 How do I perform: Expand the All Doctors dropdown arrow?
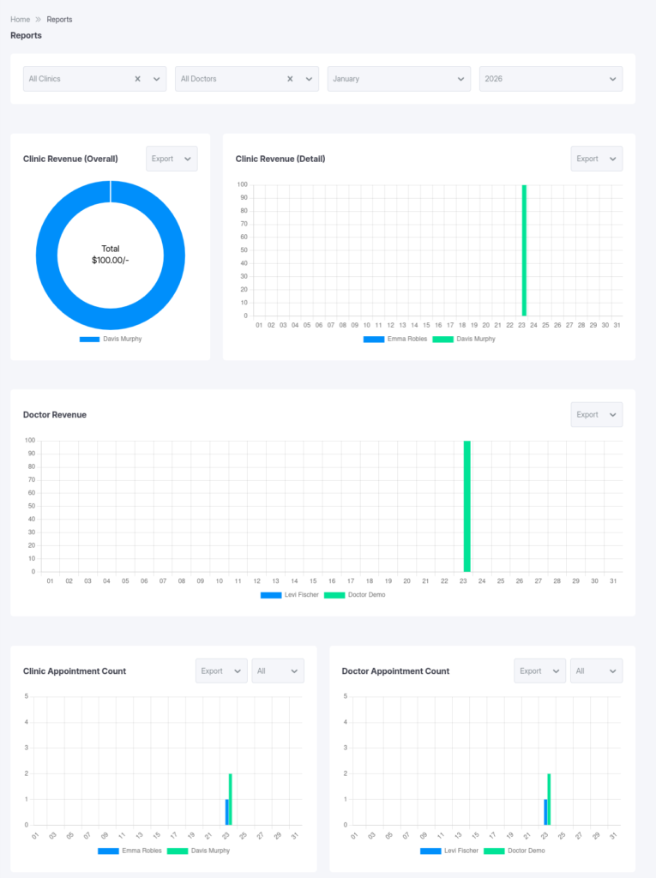(308, 79)
